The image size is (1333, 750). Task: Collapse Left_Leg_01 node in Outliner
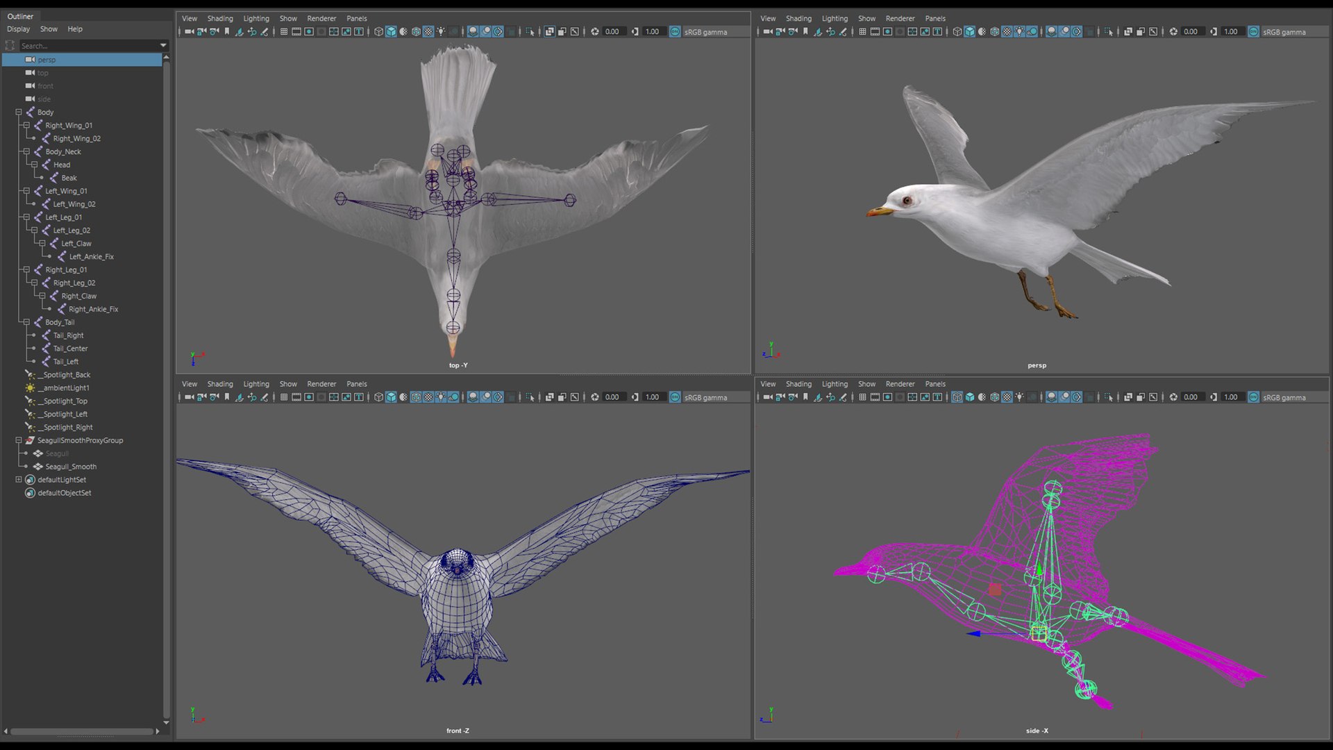coord(26,217)
